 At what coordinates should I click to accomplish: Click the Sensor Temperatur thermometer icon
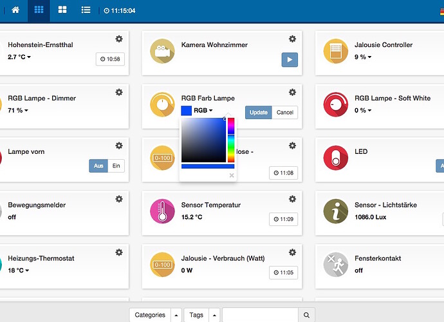point(162,211)
